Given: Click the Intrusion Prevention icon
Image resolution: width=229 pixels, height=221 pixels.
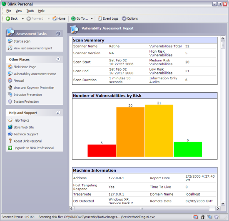Looking at the screenshot, I should coord(10,94).
